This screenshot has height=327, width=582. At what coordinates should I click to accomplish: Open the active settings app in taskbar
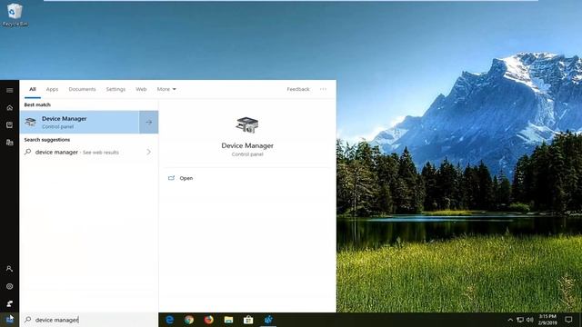(268, 320)
